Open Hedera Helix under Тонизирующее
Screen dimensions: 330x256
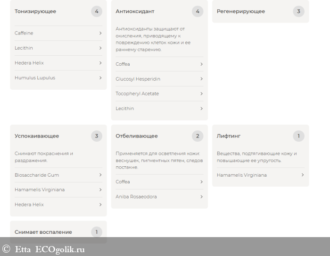(x=29, y=63)
